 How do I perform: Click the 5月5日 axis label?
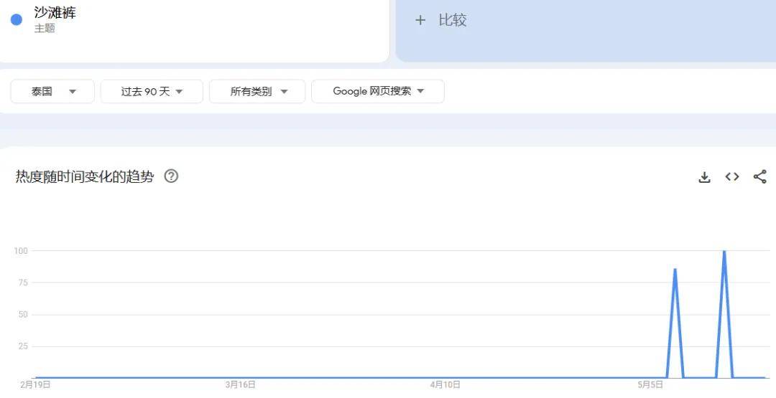pyautogui.click(x=650, y=384)
